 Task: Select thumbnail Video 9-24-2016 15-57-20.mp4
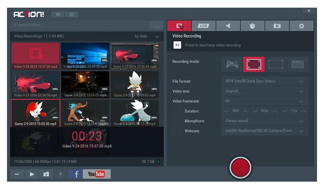coord(36,56)
